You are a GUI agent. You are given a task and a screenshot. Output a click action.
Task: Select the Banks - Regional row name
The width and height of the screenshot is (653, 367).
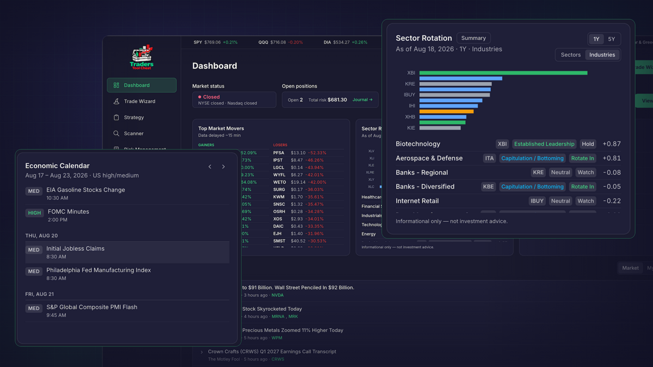(x=422, y=172)
